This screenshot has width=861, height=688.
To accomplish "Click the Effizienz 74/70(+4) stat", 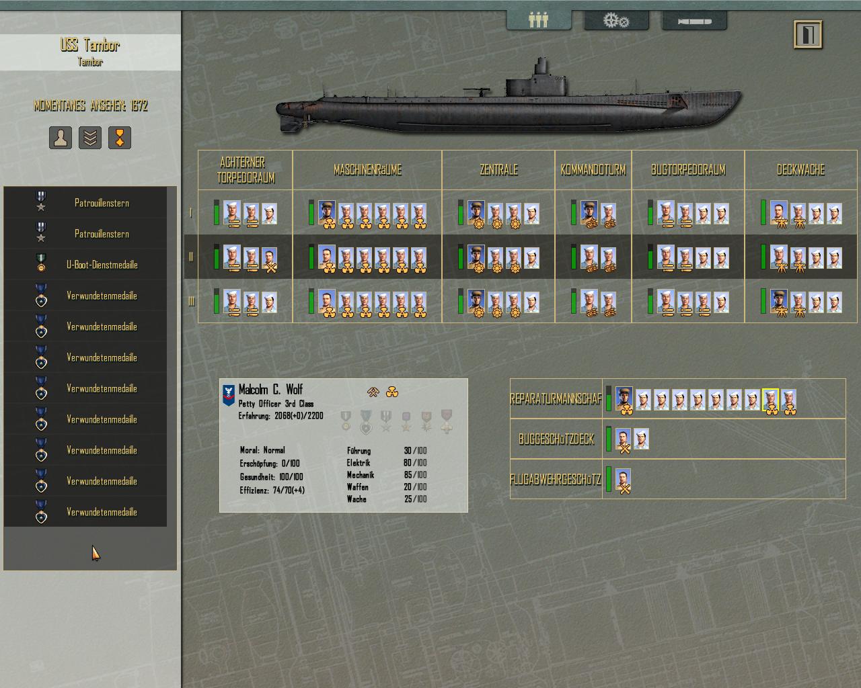I will pos(272,490).
